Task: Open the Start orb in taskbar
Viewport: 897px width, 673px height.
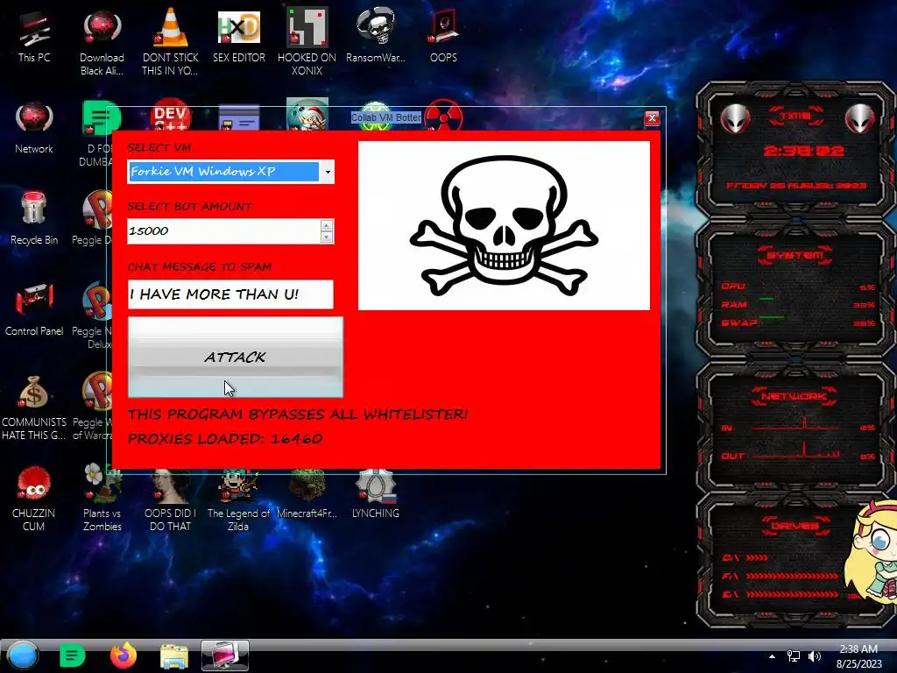Action: [23, 655]
